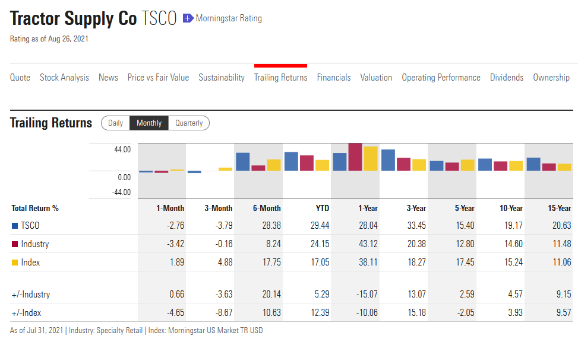
Task: Switch to the Valuation tab
Action: point(376,78)
